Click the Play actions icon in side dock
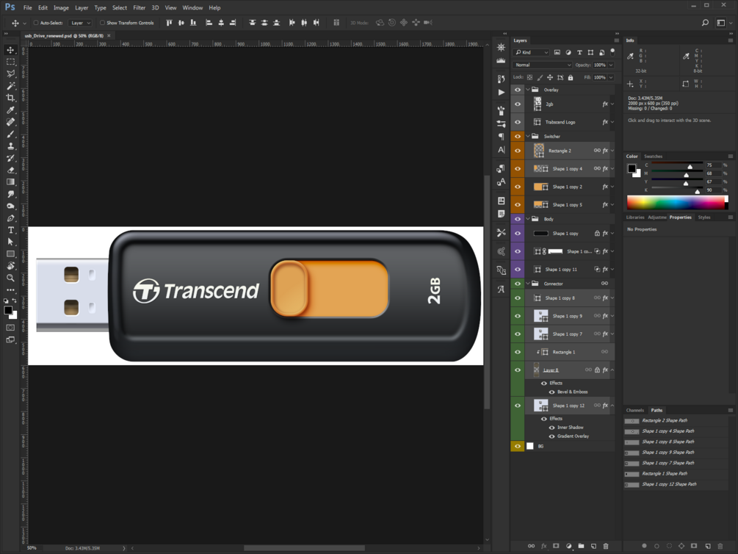 [502, 93]
